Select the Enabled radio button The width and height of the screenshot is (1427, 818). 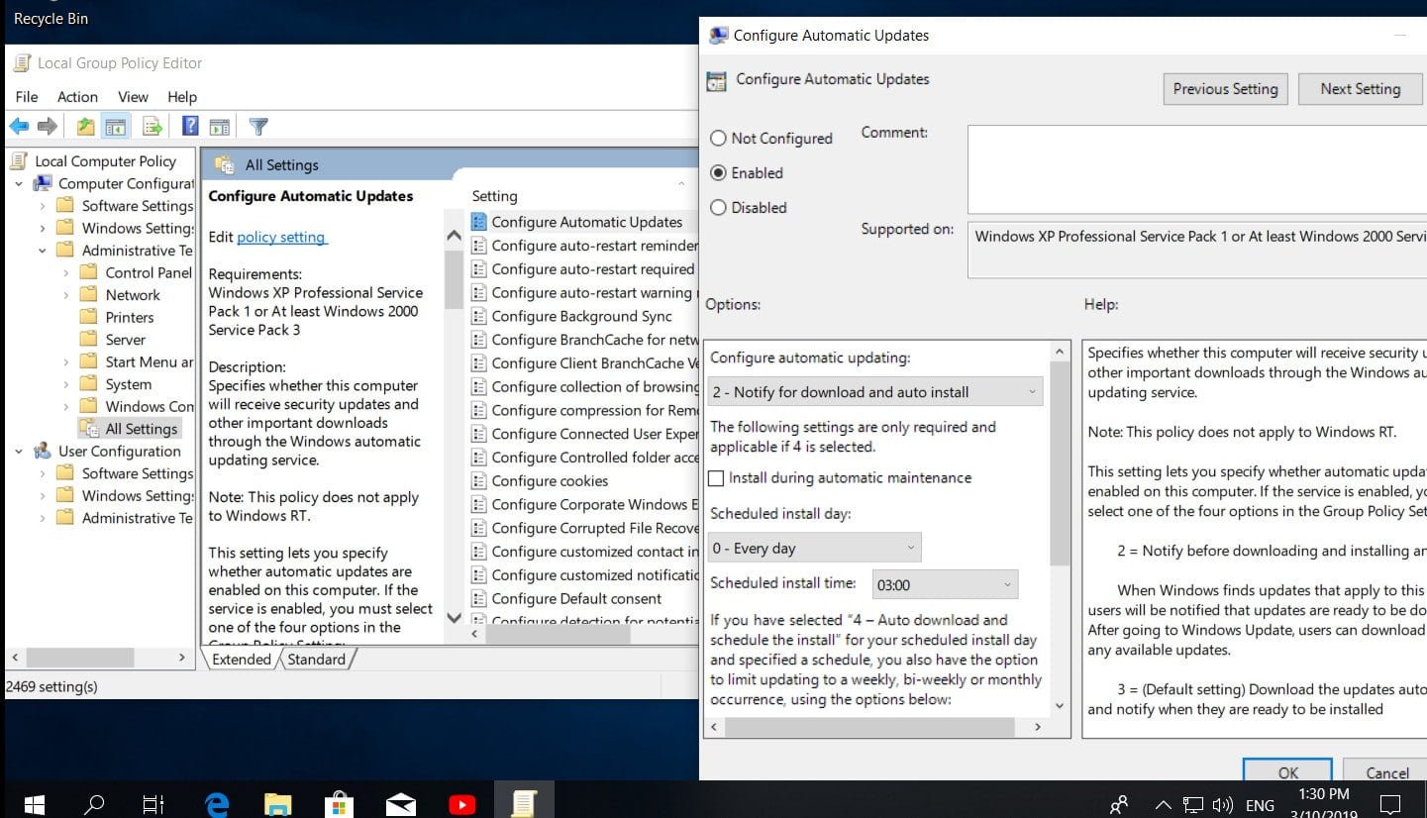point(719,173)
